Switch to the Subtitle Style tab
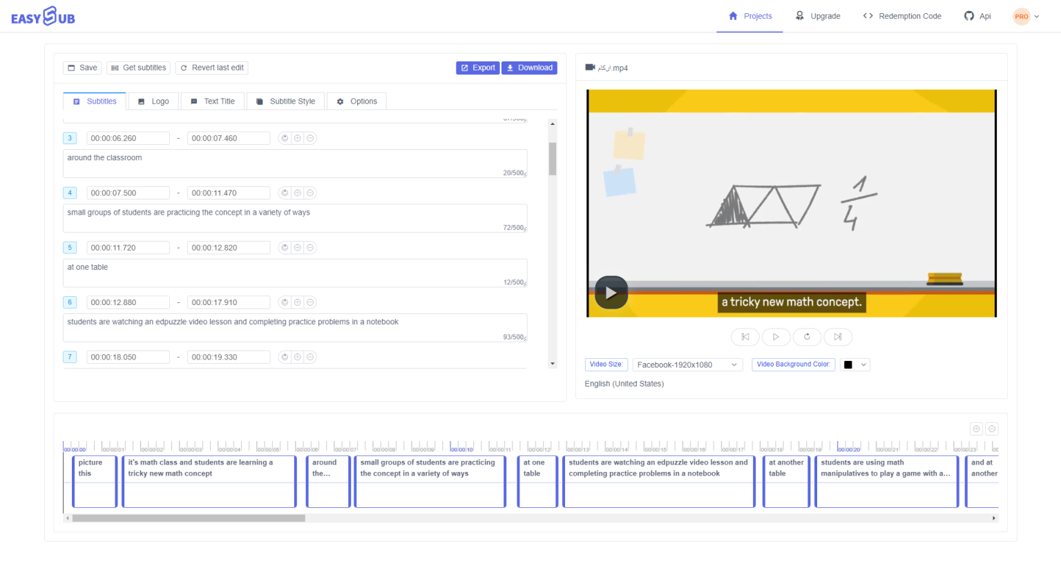Screen dimensions: 1061x577 click(x=285, y=101)
